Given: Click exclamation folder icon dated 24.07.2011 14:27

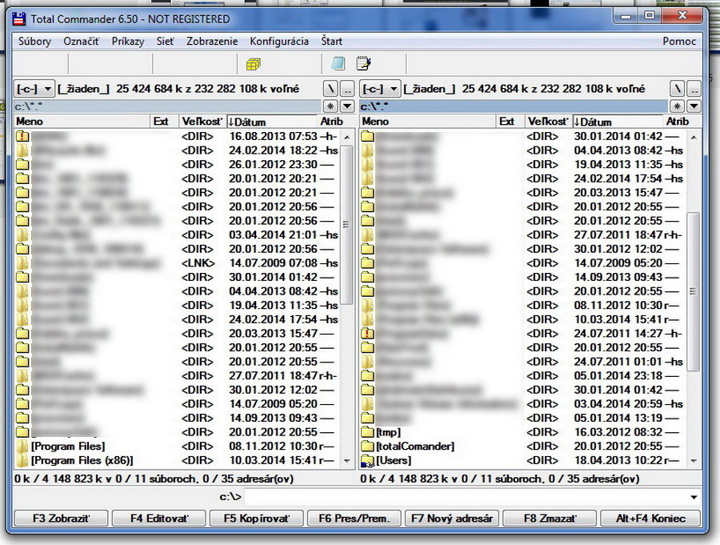Looking at the screenshot, I should click(x=367, y=333).
